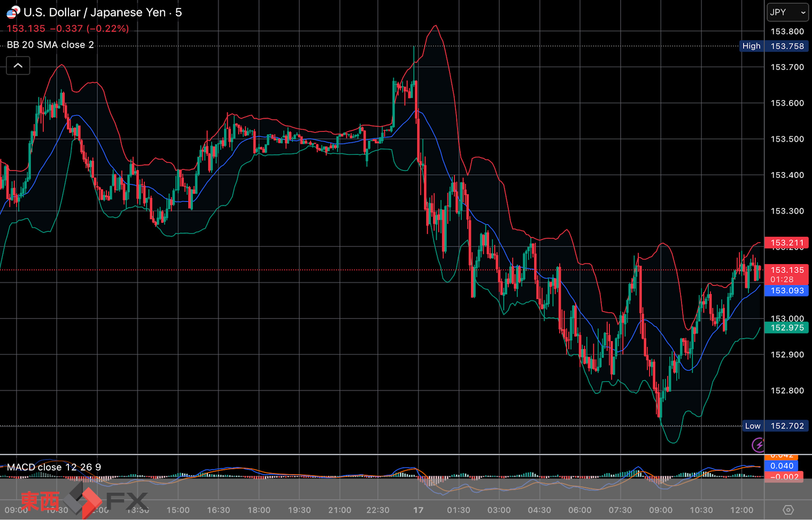Click the blue 153.093 basis price label
This screenshot has height=520, width=812.
pos(786,291)
